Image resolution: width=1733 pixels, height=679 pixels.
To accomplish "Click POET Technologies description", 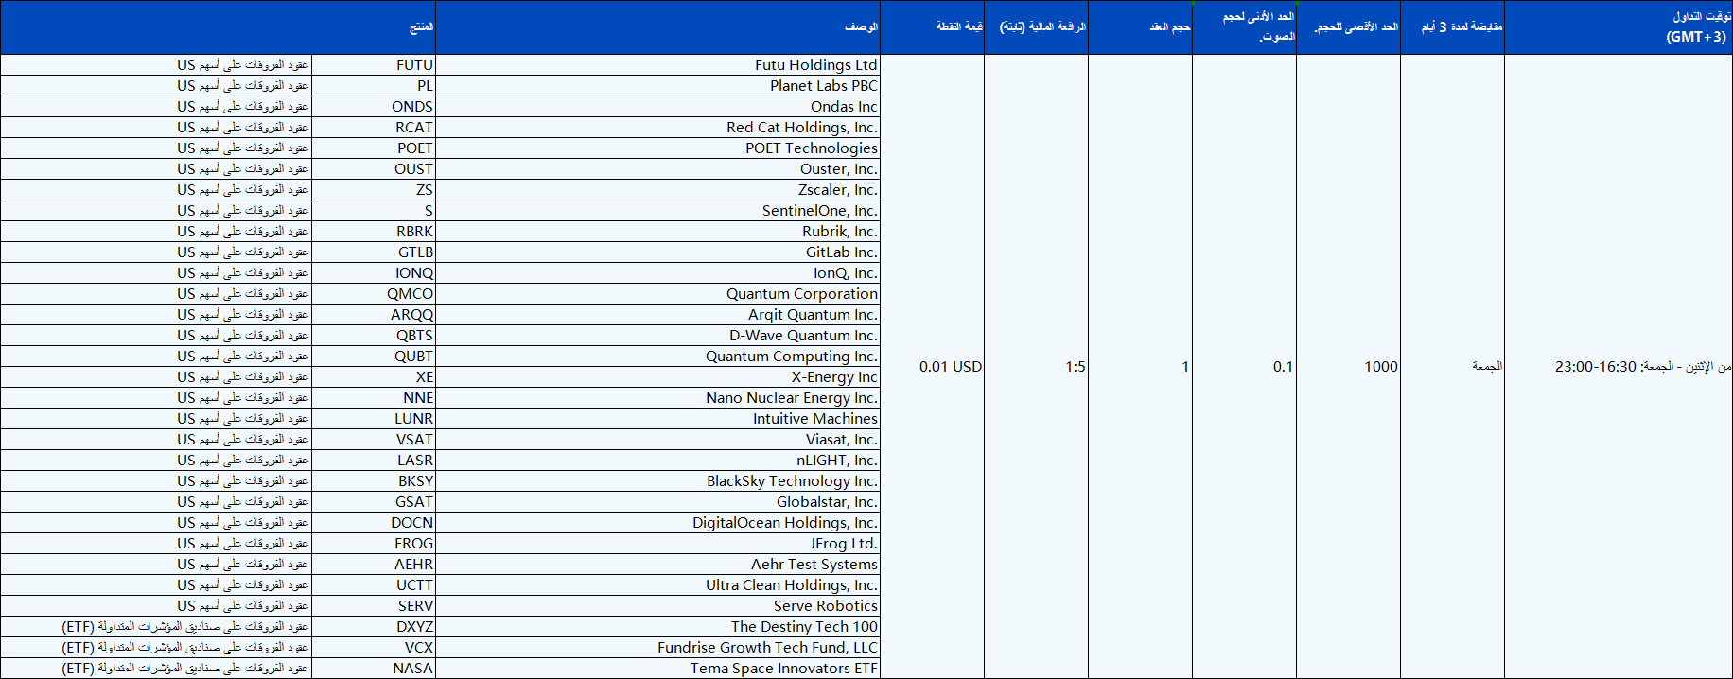I will (x=658, y=148).
